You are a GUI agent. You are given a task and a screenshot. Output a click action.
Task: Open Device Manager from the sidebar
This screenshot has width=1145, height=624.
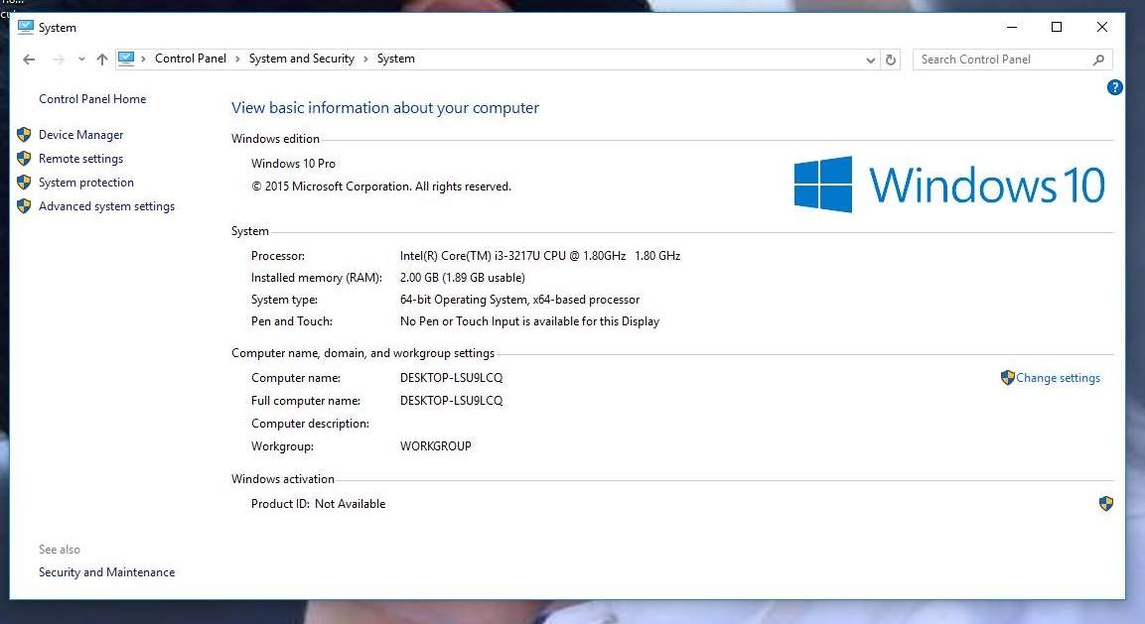click(x=80, y=135)
